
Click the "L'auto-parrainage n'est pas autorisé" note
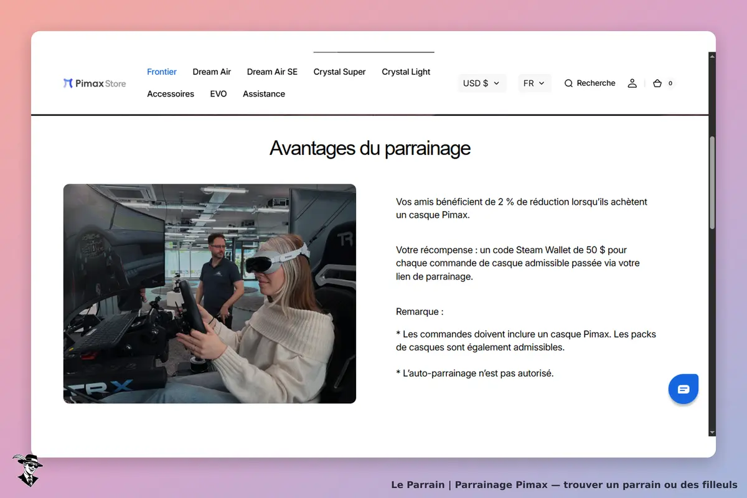click(x=475, y=374)
